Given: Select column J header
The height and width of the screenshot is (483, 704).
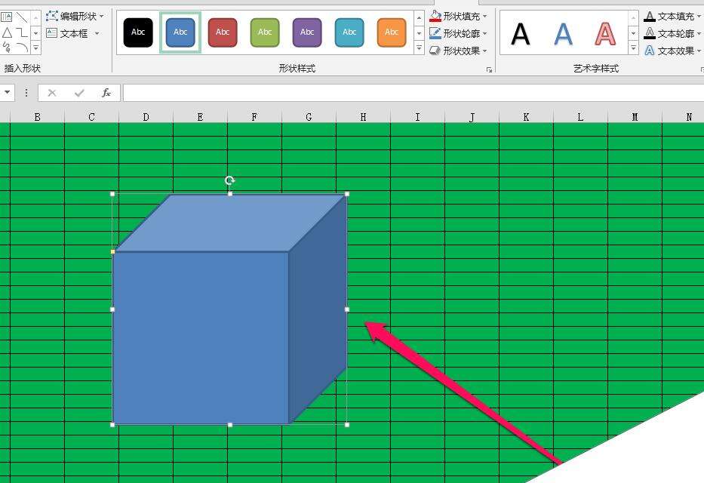Looking at the screenshot, I should click(x=472, y=117).
